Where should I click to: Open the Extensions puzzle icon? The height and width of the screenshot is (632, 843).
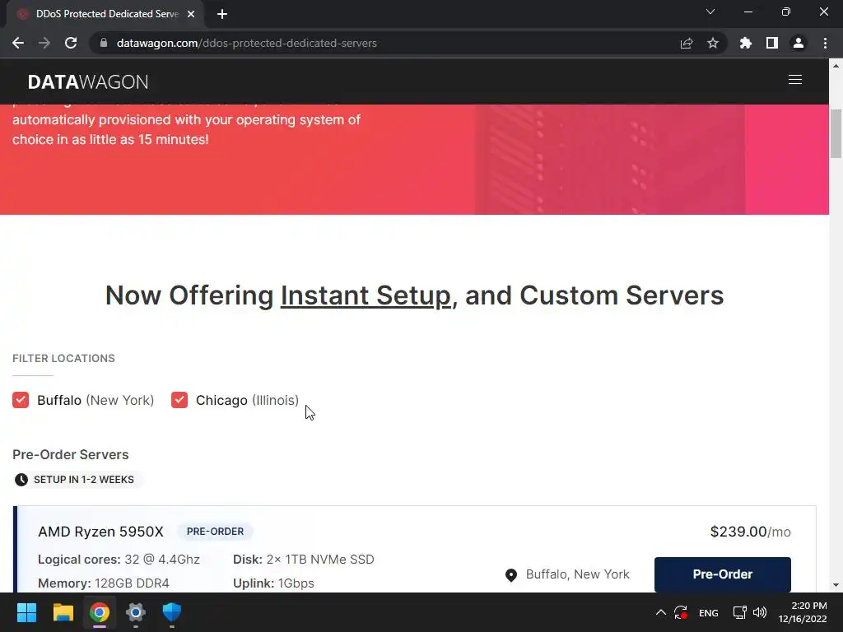(x=745, y=43)
